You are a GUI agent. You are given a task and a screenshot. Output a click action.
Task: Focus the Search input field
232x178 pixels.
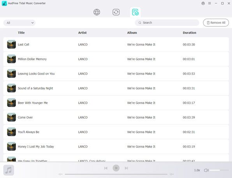(167, 23)
